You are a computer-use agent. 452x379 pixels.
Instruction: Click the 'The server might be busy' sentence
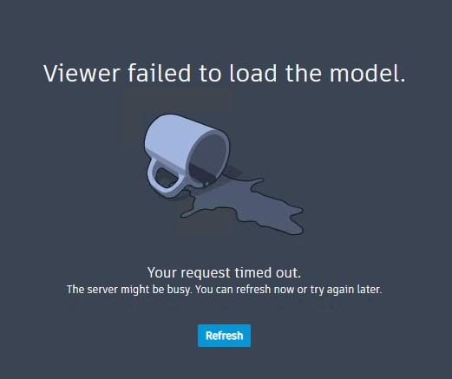129,290
